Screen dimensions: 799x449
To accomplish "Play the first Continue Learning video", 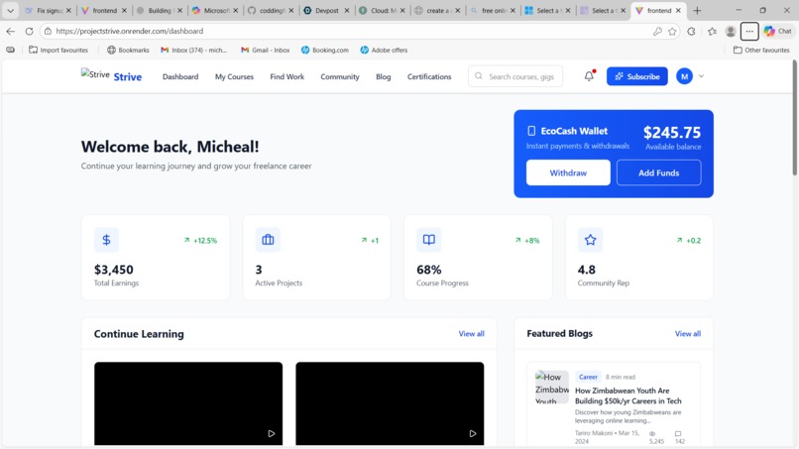I will point(272,434).
